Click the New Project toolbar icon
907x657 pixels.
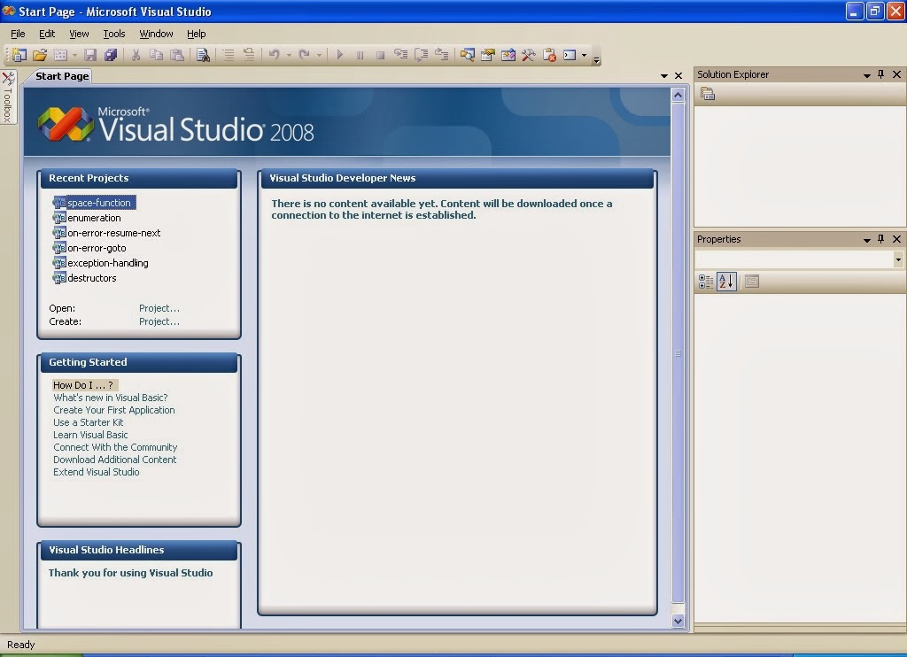19,55
